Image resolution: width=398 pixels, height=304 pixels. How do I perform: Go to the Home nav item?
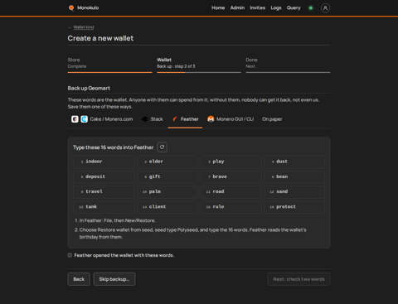click(x=218, y=8)
